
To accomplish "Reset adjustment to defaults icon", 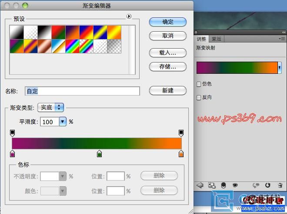I will tap(267, 185).
